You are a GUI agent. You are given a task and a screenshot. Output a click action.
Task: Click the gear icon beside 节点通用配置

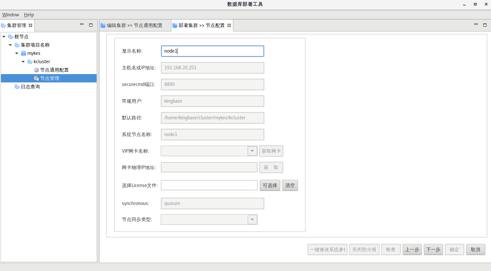(x=36, y=70)
